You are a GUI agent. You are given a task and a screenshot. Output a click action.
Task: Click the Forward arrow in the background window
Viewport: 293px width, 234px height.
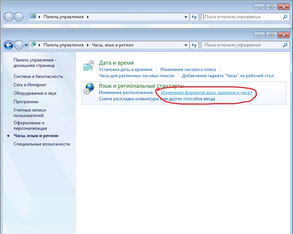[x=19, y=17]
